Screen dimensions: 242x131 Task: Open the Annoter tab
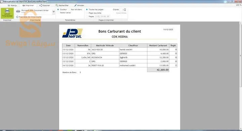[79, 5]
